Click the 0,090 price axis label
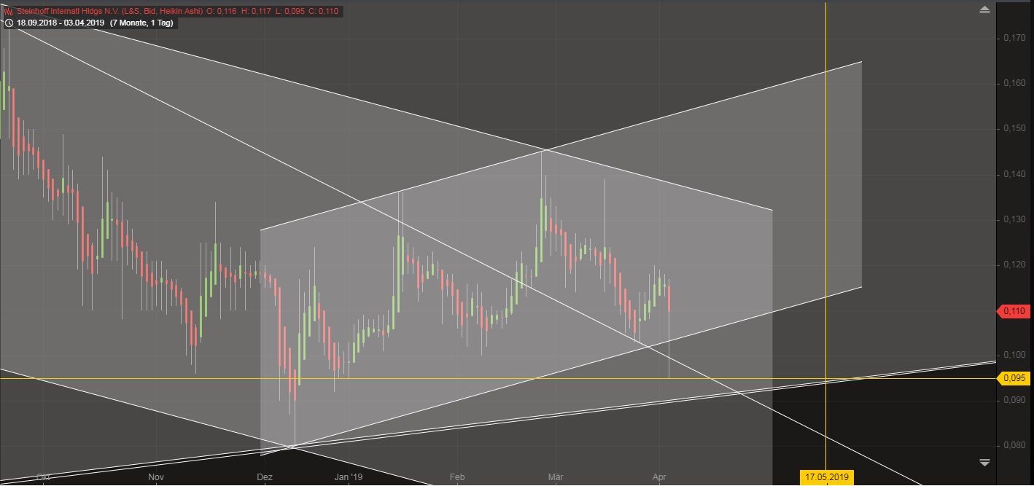This screenshot has height=486, width=1034. pos(1014,400)
